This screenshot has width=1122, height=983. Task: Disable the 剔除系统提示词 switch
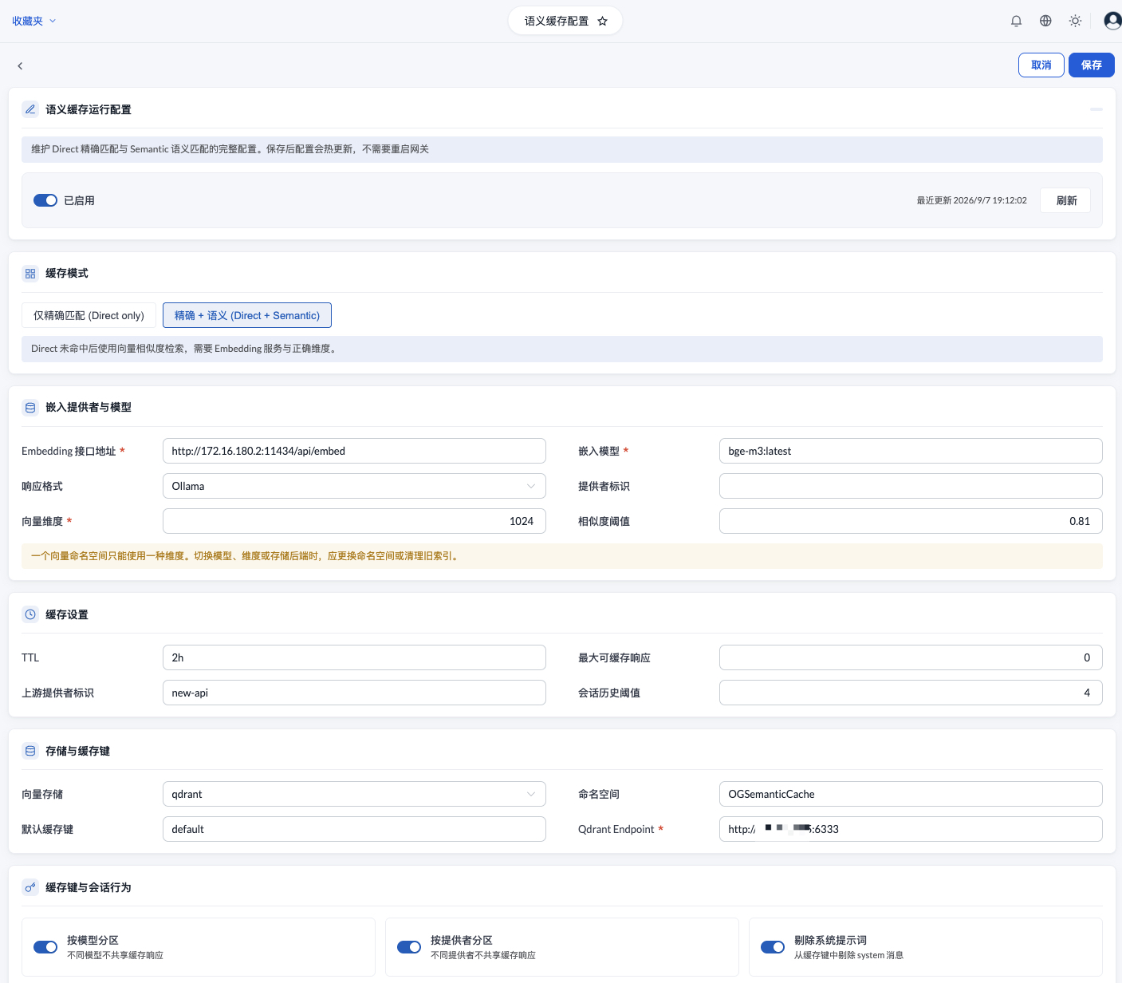pyautogui.click(x=773, y=947)
